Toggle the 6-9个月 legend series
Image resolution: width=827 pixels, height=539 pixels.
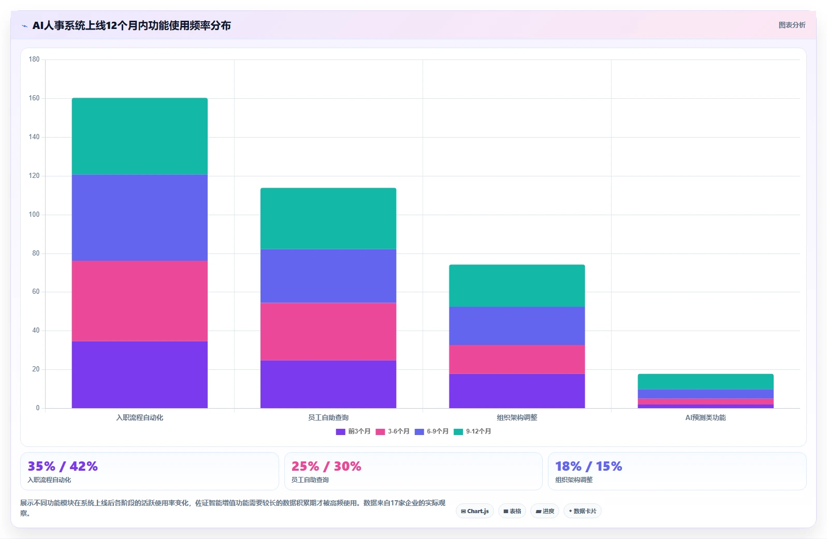pos(431,431)
